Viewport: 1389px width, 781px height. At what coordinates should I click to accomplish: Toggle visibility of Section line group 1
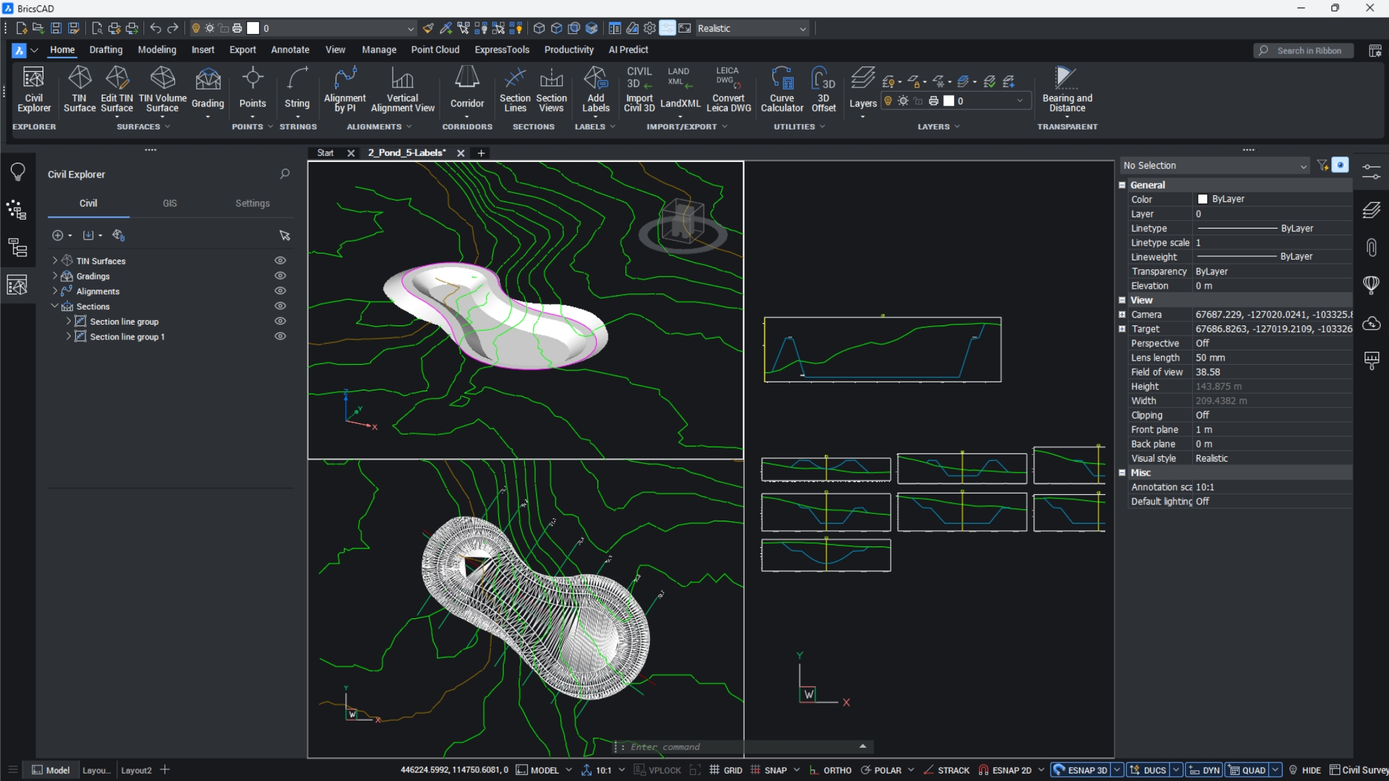tap(280, 336)
